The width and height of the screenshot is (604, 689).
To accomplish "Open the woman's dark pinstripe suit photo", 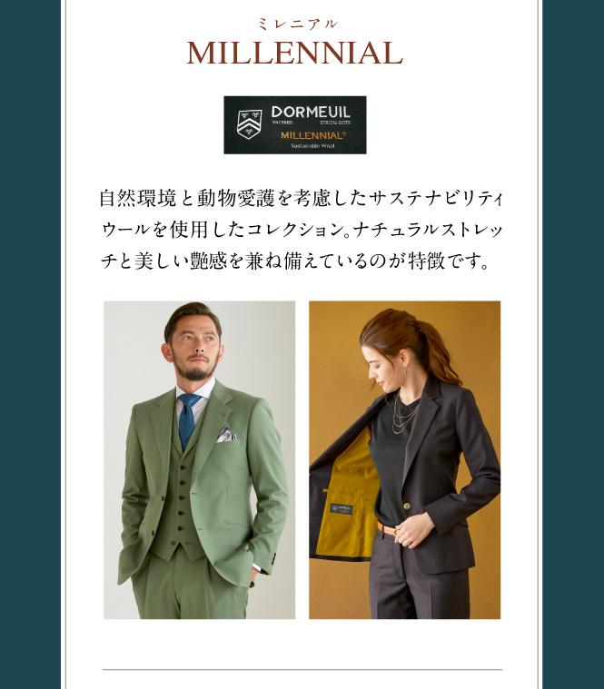I will coord(404,459).
